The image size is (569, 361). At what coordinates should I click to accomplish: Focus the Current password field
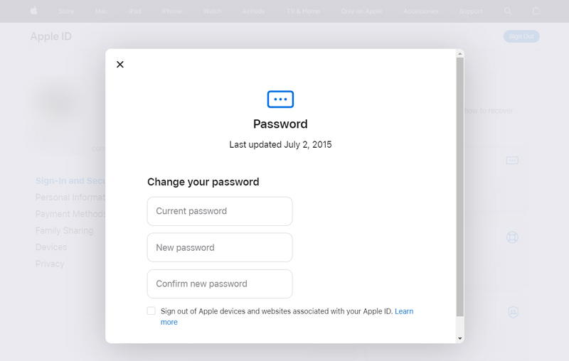click(x=220, y=211)
